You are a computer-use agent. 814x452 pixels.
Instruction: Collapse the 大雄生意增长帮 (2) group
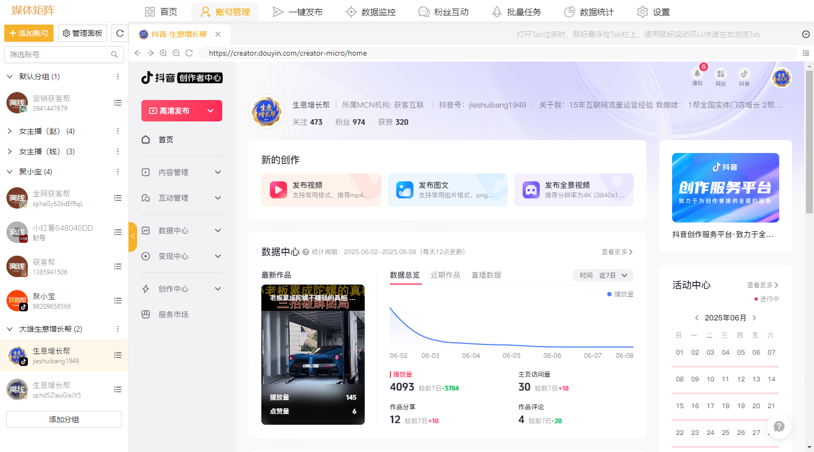click(x=10, y=329)
